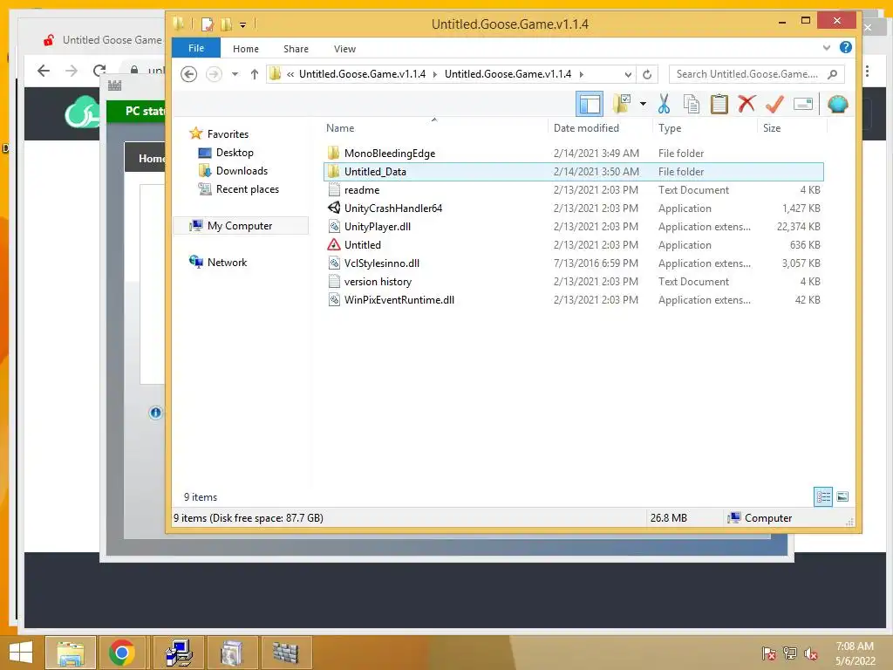
Task: Click the magnifier search icon
Action: point(833,74)
